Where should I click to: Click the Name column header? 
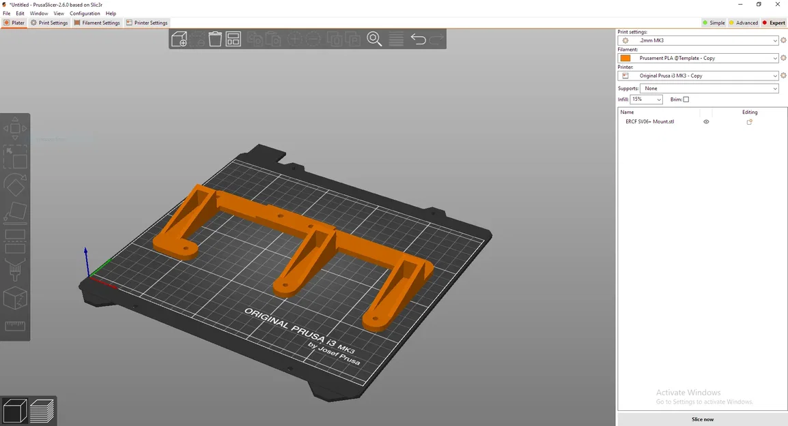point(627,112)
